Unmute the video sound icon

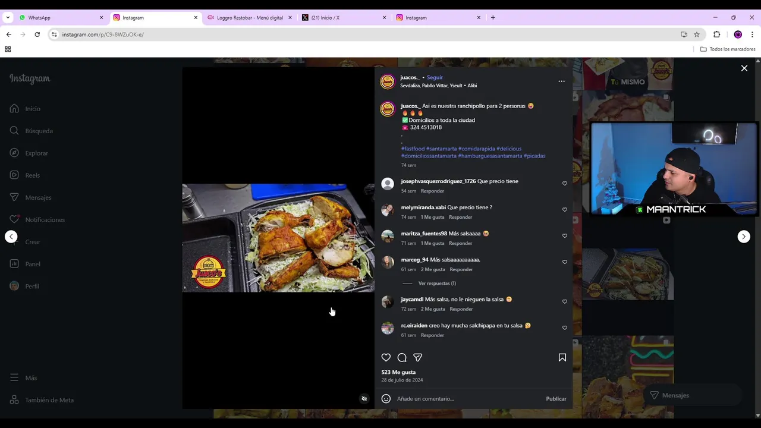(364, 399)
